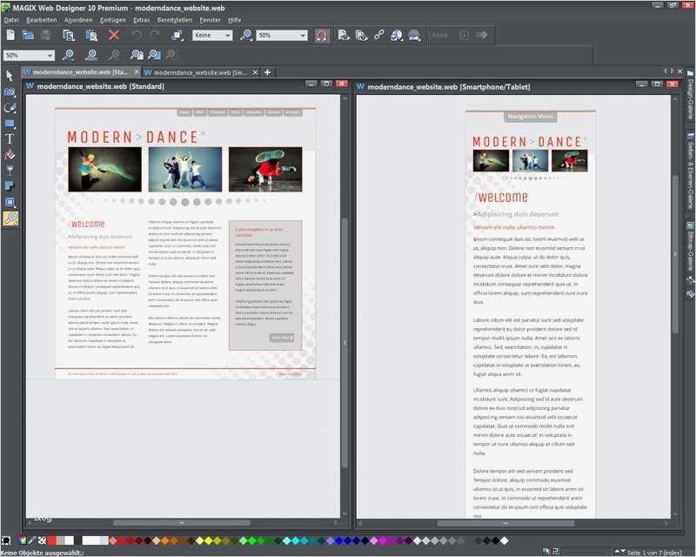Screen dimensions: 696x557
Task: Select the Photo tool with camera icon
Action: pyautogui.click(x=10, y=91)
